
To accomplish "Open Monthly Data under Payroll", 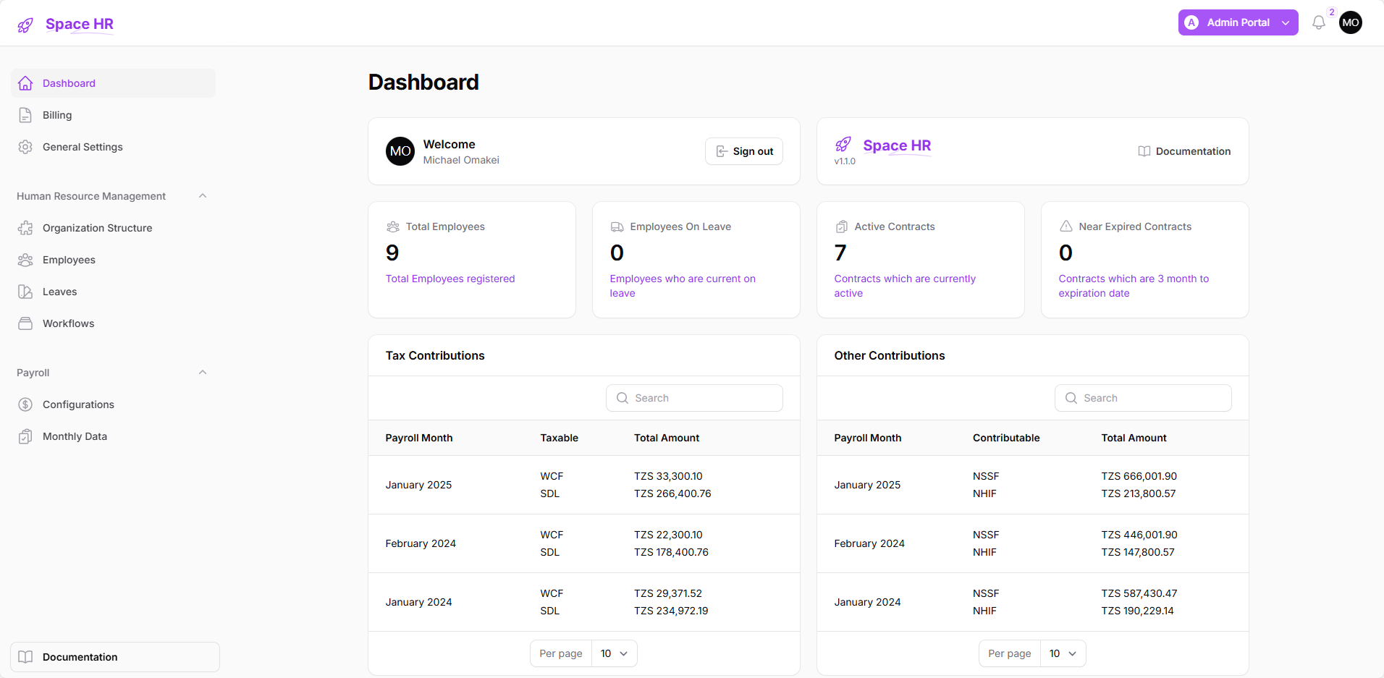I will tap(114, 436).
